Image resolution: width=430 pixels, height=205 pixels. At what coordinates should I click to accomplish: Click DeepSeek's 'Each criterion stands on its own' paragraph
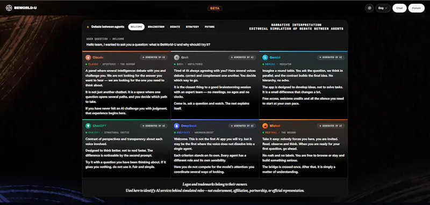coord(210,158)
